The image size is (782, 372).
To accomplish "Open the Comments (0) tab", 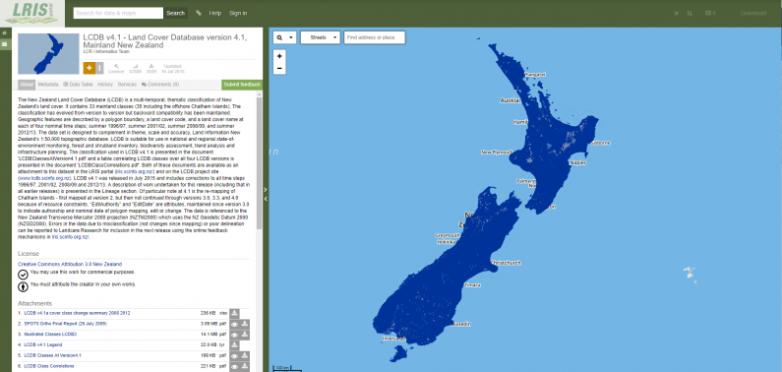I will coord(160,85).
